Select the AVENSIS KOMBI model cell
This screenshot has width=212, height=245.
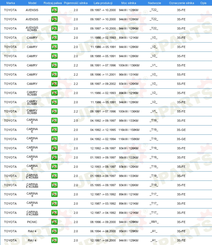[32, 29]
